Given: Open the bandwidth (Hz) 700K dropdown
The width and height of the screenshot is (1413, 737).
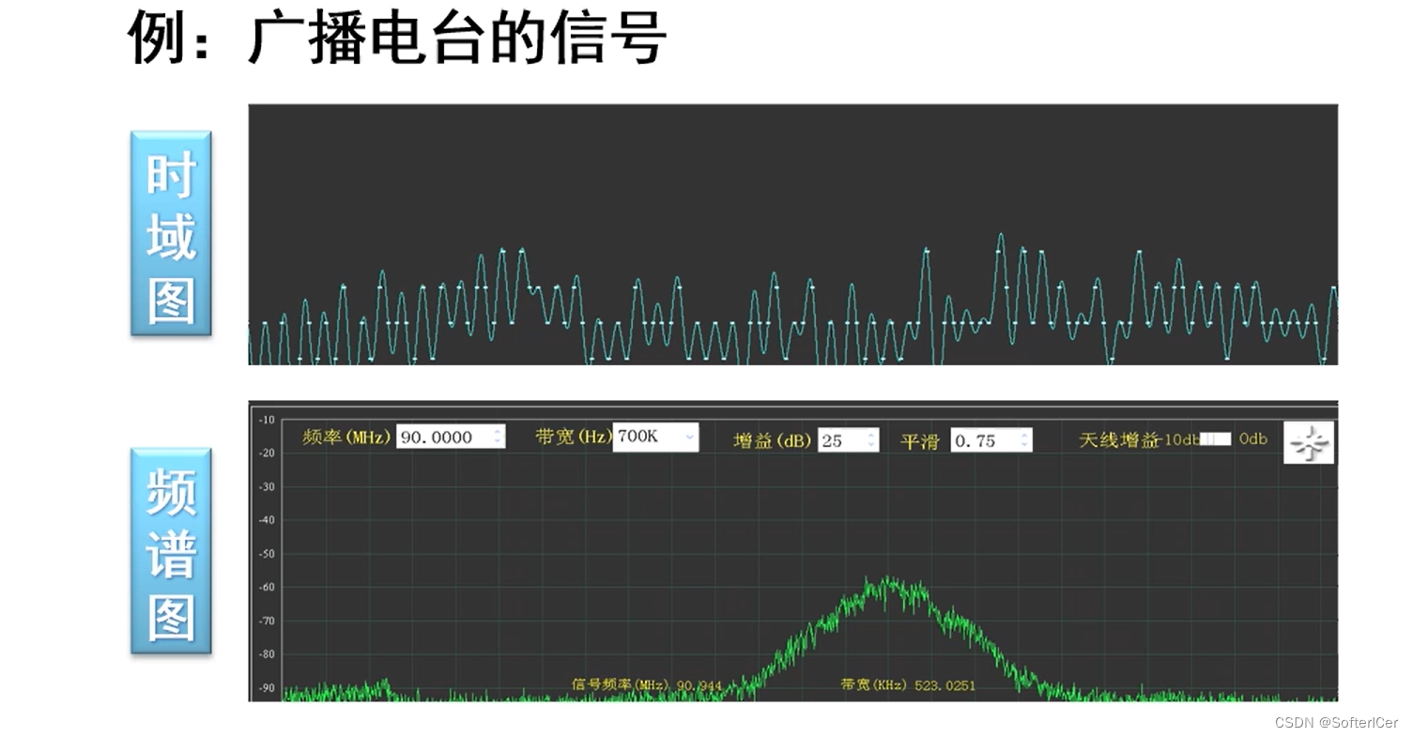Looking at the screenshot, I should [655, 437].
